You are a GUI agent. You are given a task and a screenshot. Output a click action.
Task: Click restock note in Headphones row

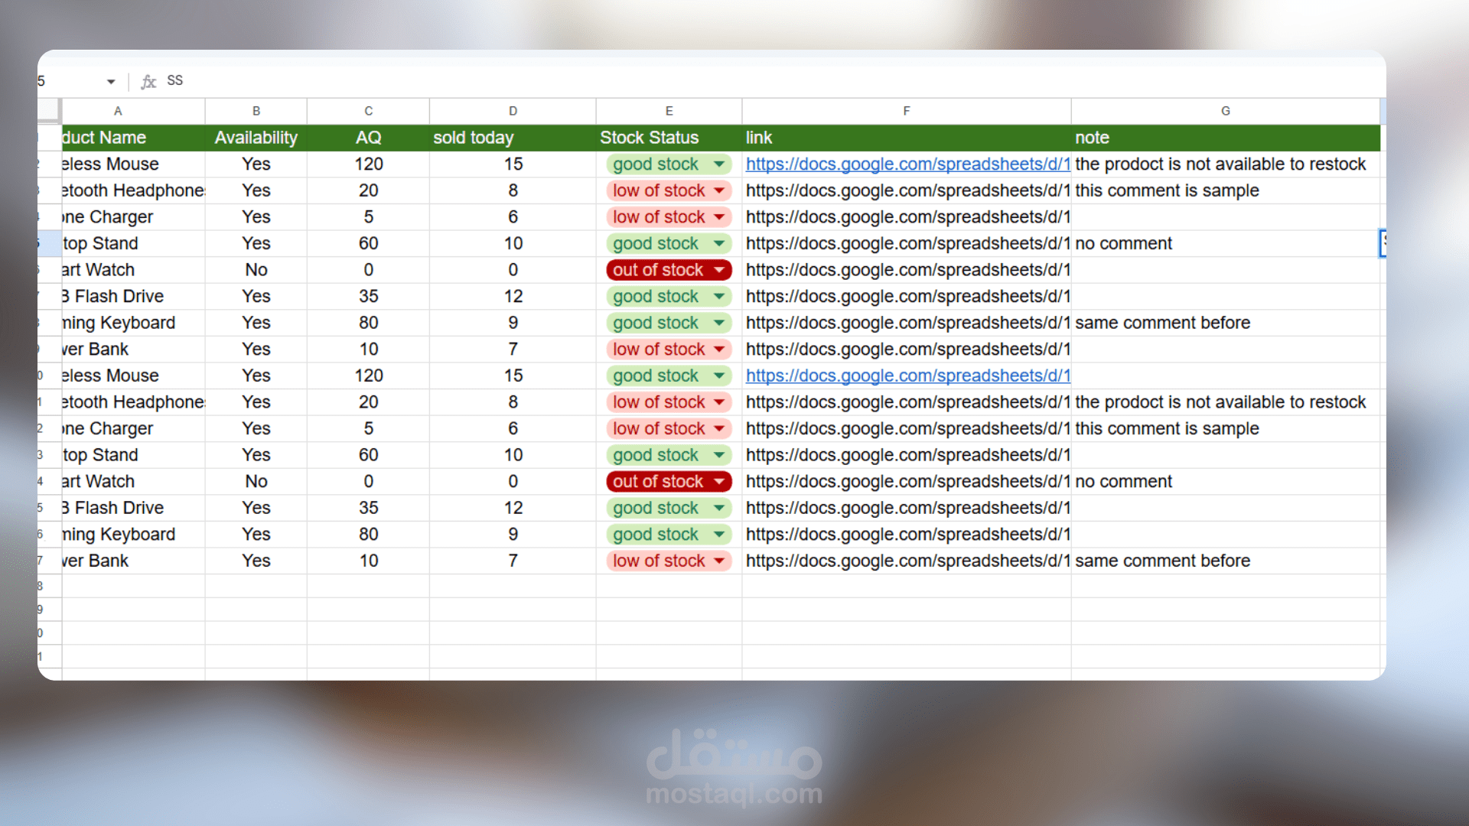pyautogui.click(x=1220, y=402)
